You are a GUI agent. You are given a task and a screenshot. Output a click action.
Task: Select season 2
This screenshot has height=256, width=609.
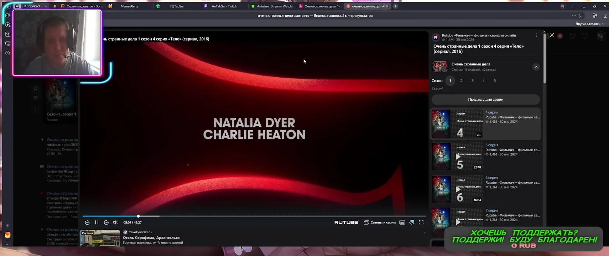[x=461, y=81]
